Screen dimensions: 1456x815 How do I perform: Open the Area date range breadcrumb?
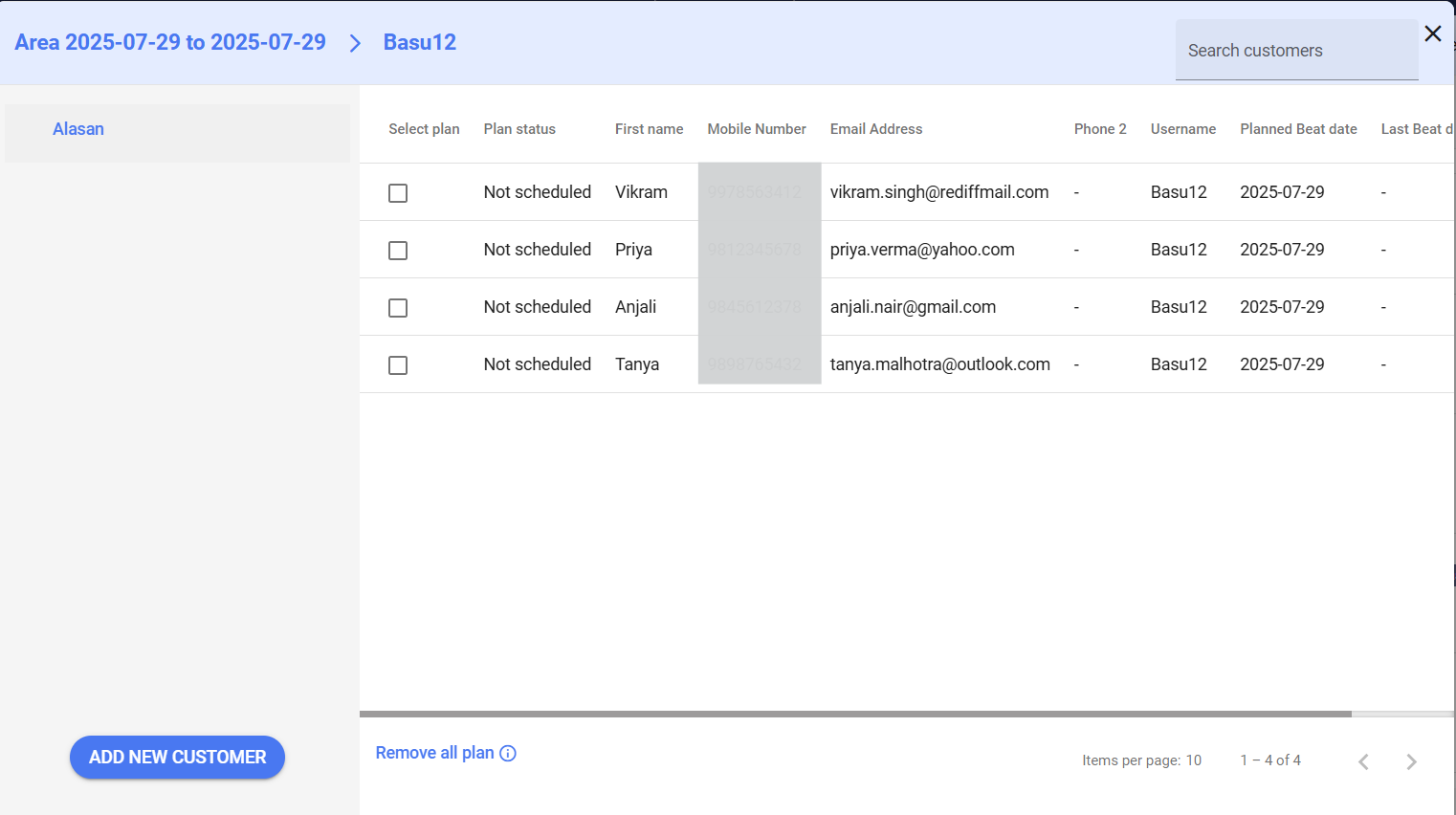[170, 42]
